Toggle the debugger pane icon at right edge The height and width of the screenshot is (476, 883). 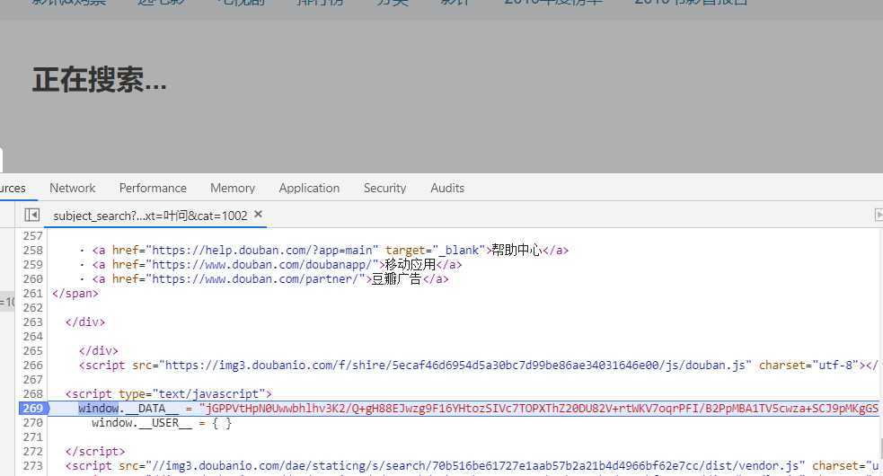click(879, 215)
